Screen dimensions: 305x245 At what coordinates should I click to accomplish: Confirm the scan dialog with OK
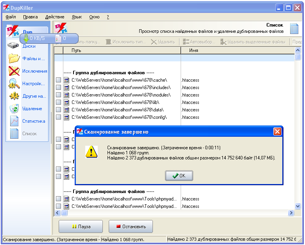179,176
